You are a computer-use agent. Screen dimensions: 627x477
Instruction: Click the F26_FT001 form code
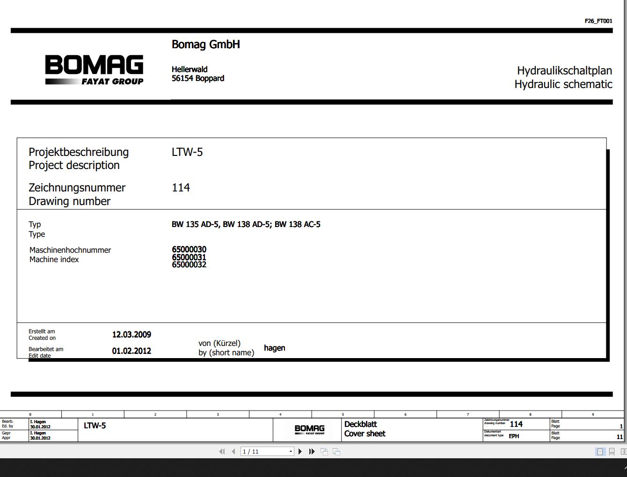click(x=598, y=21)
